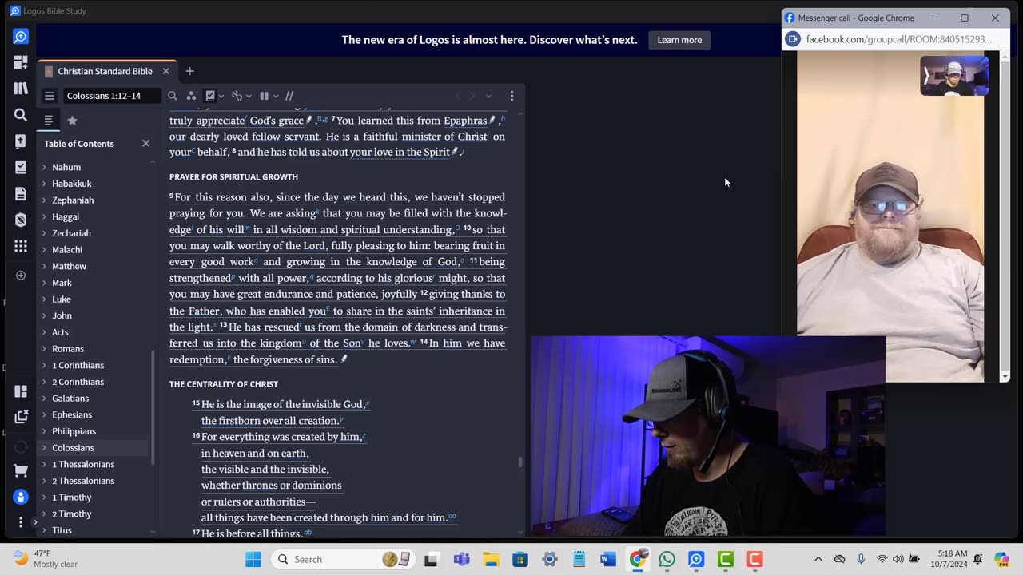1023x575 pixels.
Task: Select Galatians in the table of contents
Action: (x=70, y=399)
